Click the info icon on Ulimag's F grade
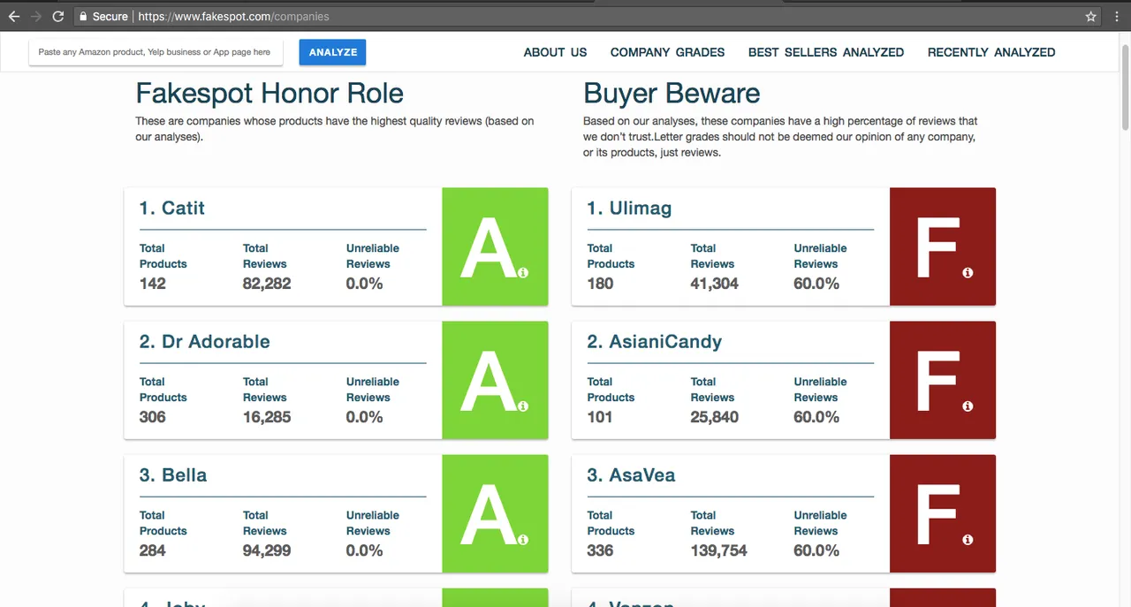Viewport: 1131px width, 607px height. pyautogui.click(x=968, y=273)
